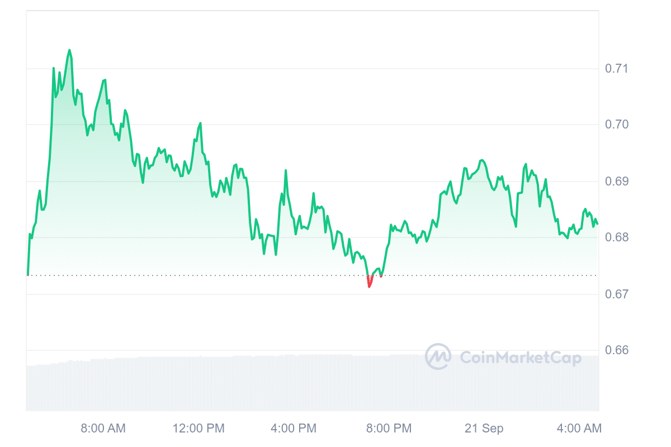
Task: Select the 0.68 price axis label
Action: click(617, 237)
